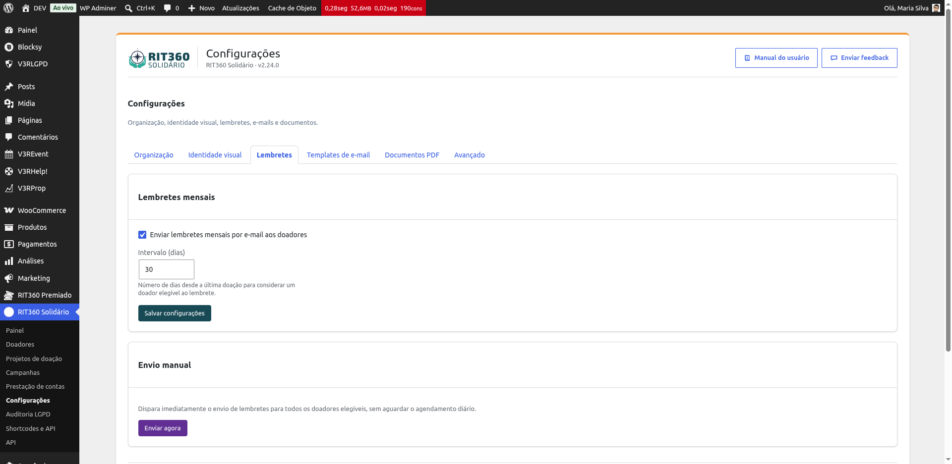The image size is (952, 464).
Task: Open the Documentos PDF tab
Action: (x=412, y=155)
